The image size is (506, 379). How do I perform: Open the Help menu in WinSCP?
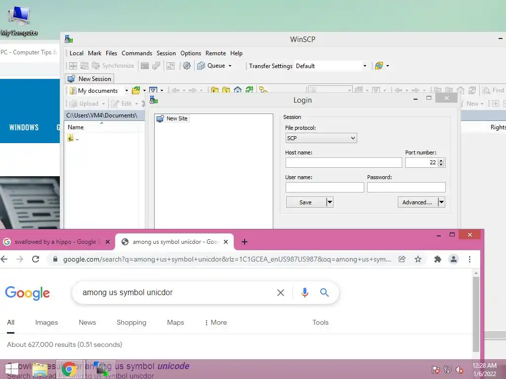click(236, 53)
